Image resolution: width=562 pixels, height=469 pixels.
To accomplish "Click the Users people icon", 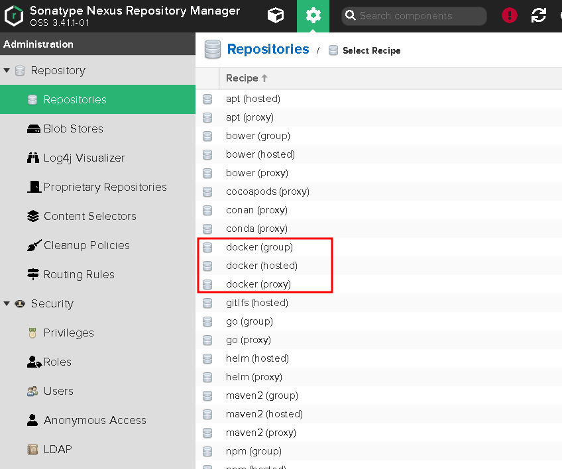I will [32, 391].
